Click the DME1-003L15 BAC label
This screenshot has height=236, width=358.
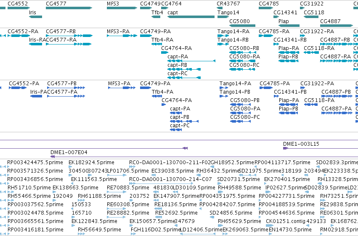[301, 144]
